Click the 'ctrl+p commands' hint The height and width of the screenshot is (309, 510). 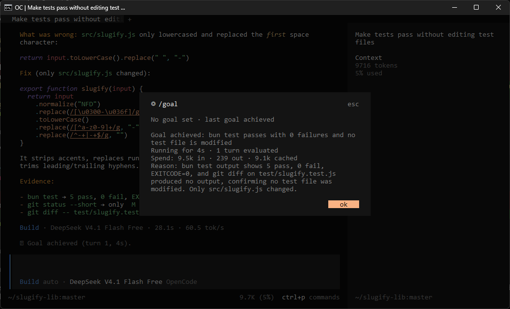pyautogui.click(x=310, y=297)
